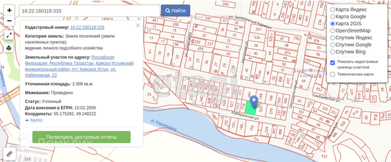The width and height of the screenshot is (391, 162).
Task: Click Посмотреть доступные отчеты button
Action: pos(81,137)
